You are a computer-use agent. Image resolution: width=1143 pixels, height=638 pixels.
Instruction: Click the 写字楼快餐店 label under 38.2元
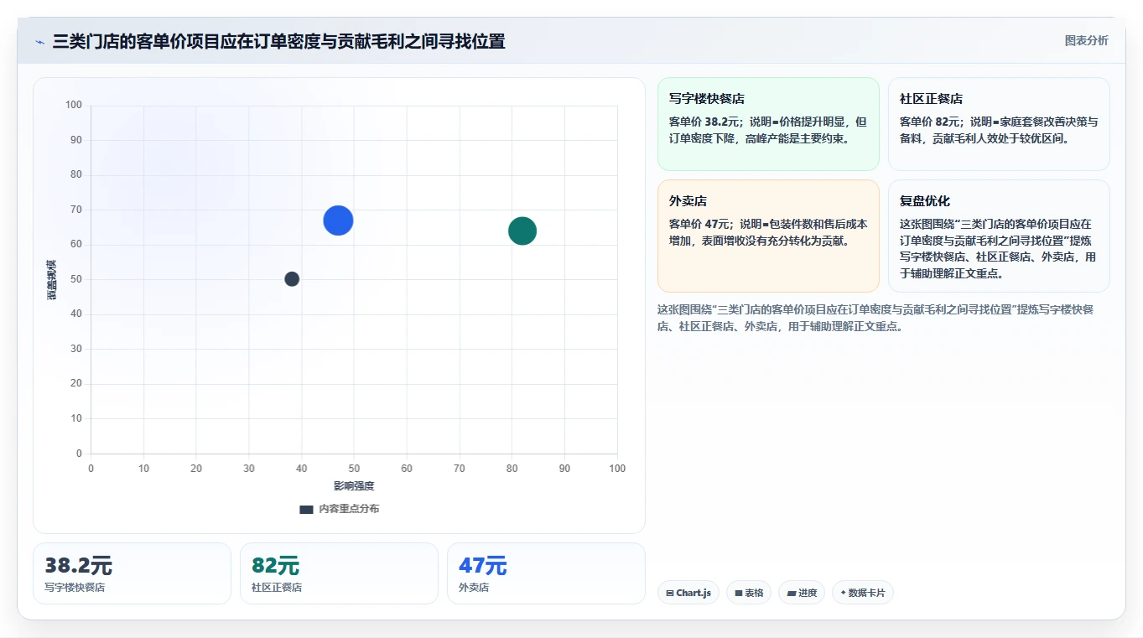pyautogui.click(x=75, y=588)
